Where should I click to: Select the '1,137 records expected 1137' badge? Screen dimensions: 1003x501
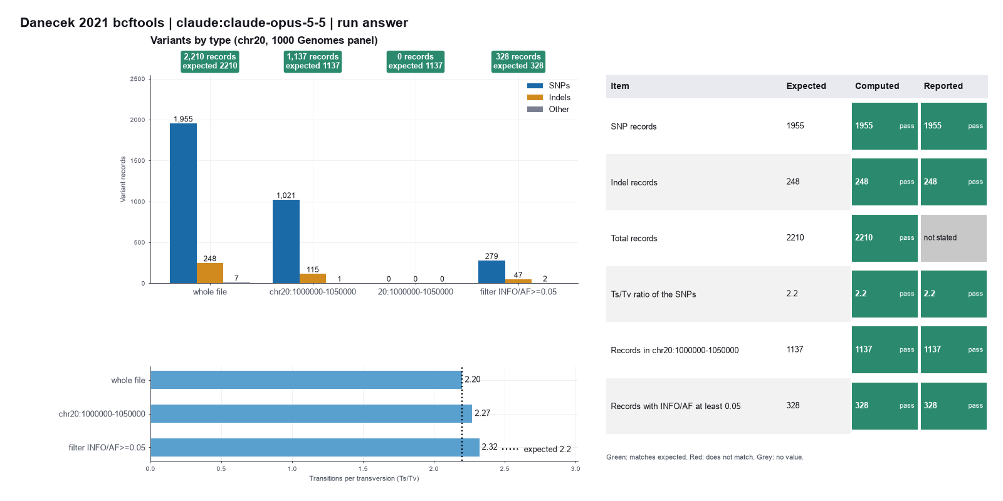(313, 61)
